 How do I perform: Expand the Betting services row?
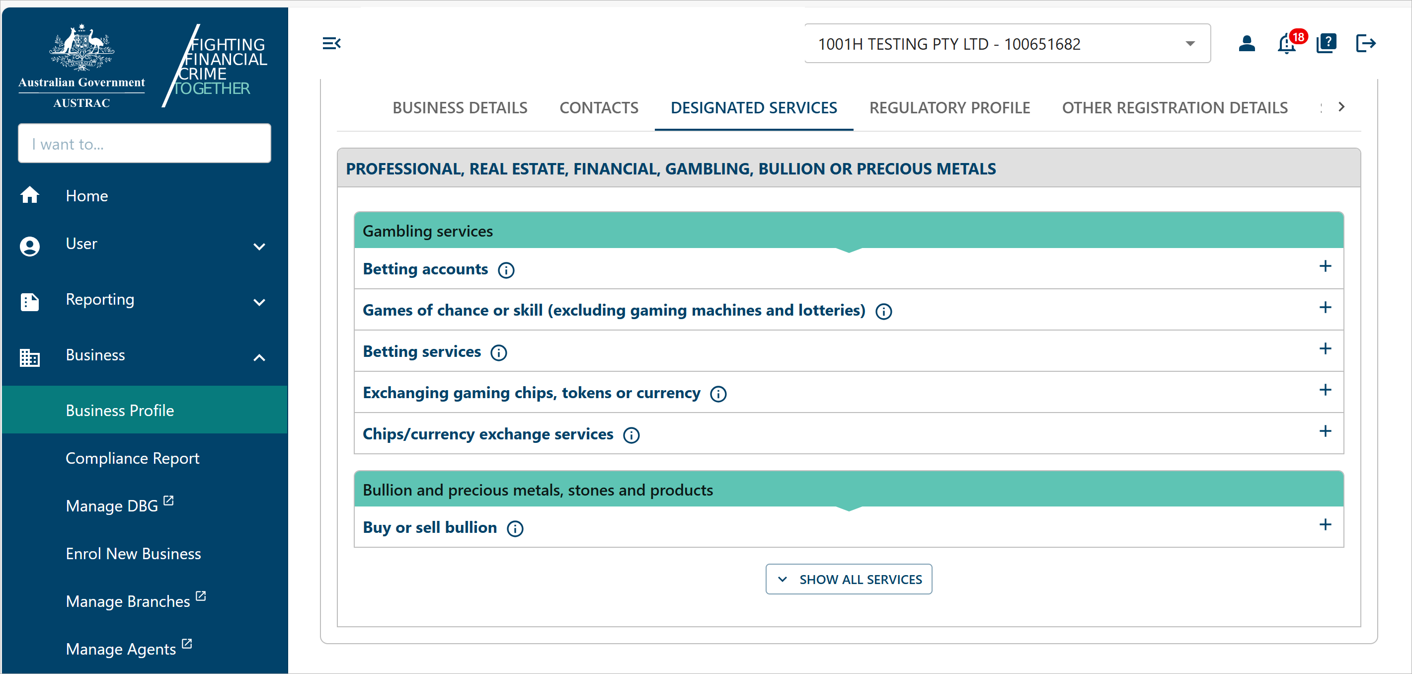coord(1326,349)
